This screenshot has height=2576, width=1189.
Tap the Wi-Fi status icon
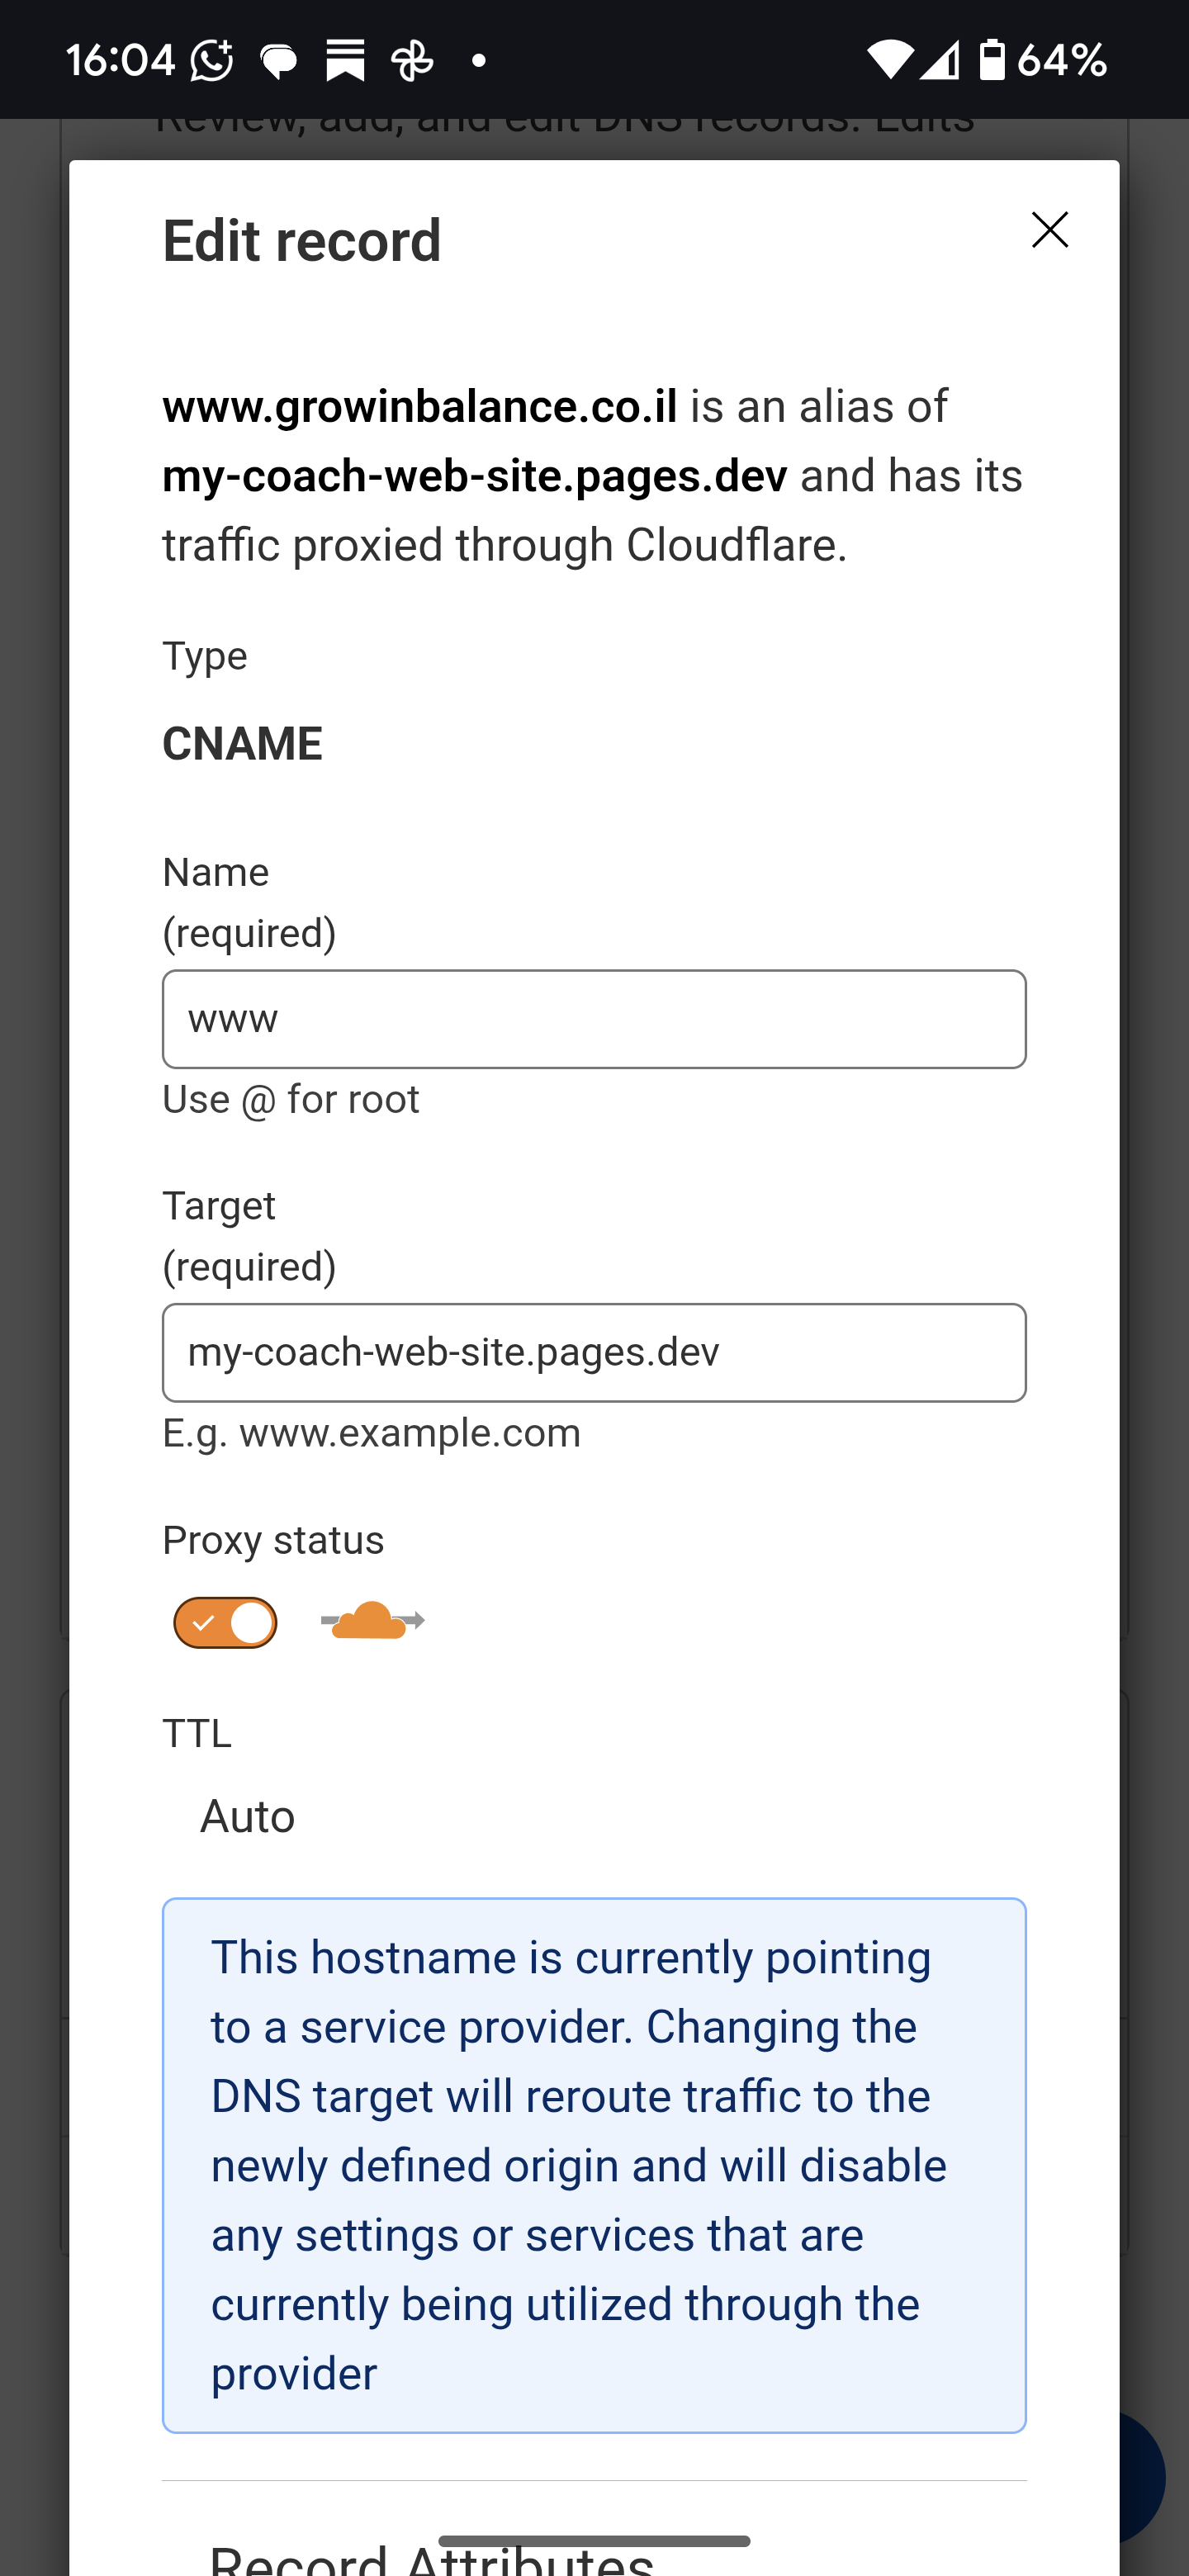pyautogui.click(x=888, y=61)
